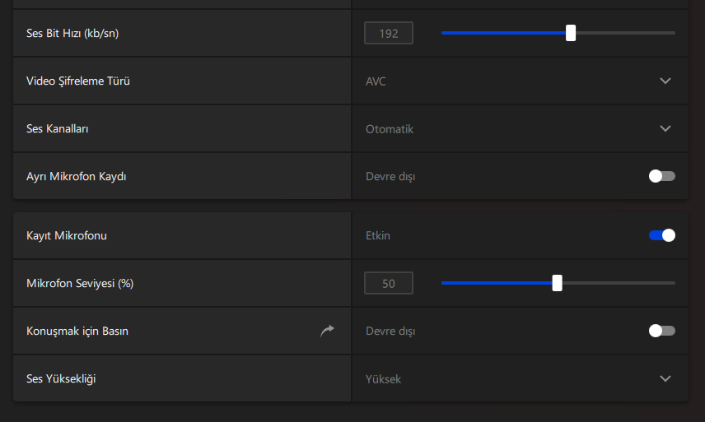Disable the Kayıt Mikrofonu toggle
The height and width of the screenshot is (422, 705).
pos(661,235)
